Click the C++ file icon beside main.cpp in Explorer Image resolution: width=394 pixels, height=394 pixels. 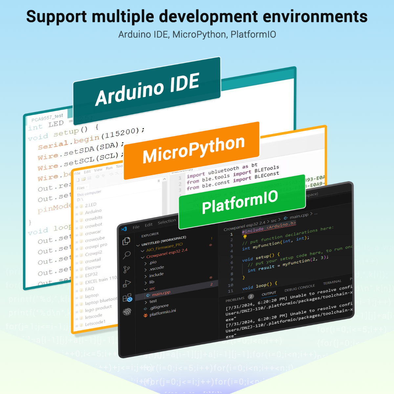tap(148, 295)
